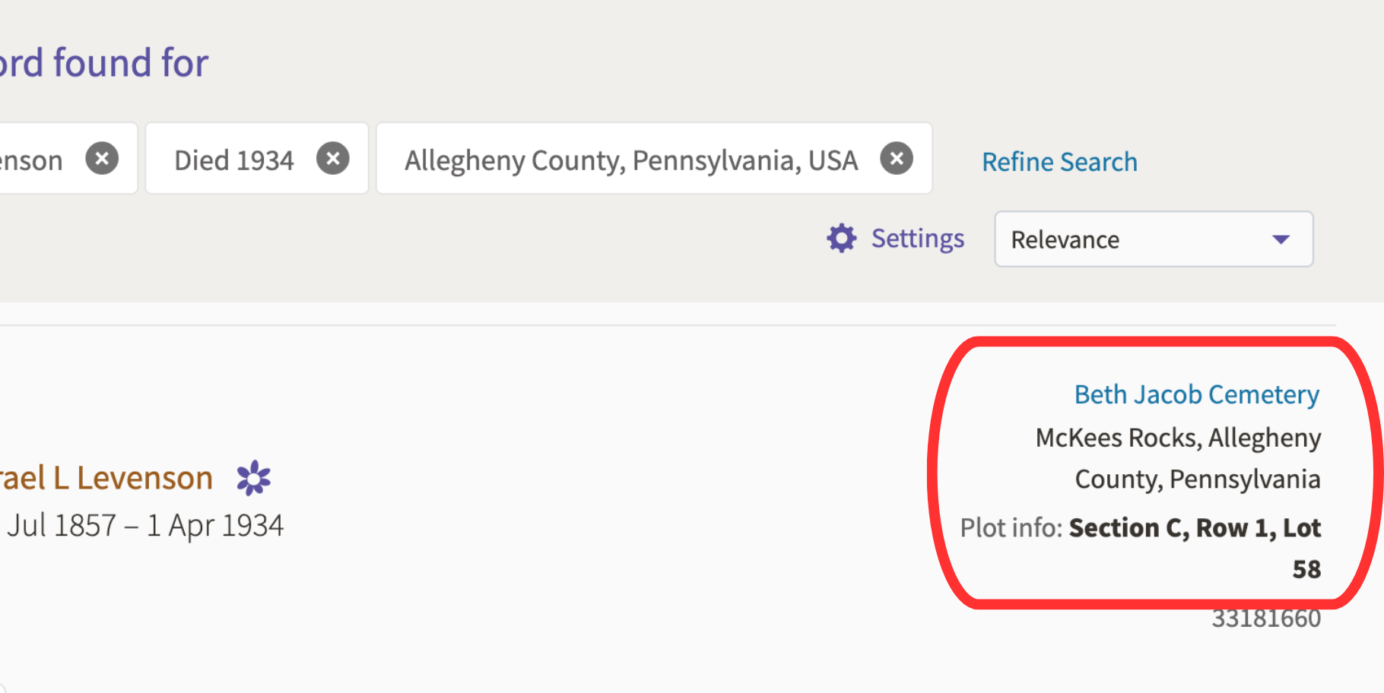The image size is (1384, 693).
Task: Open Refine Search
Action: point(1059,162)
